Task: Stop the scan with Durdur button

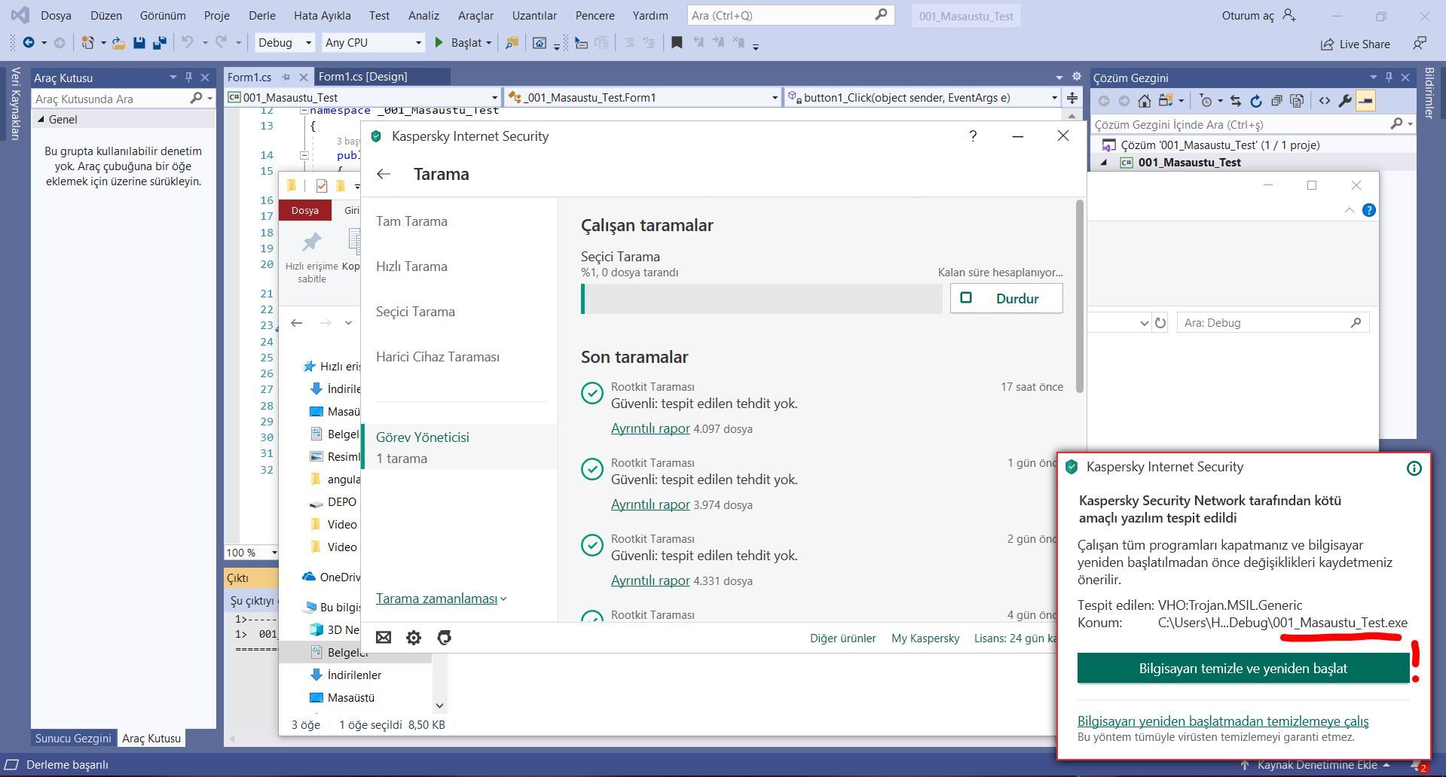Action: click(x=1006, y=299)
